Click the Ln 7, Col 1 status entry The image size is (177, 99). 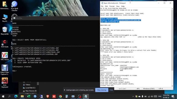(122, 89)
